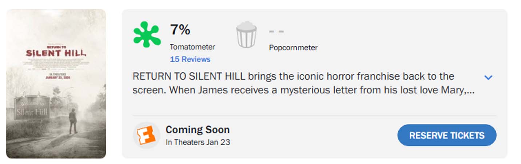
Task: Click the orange Fandango logo icon
Action: [146, 135]
